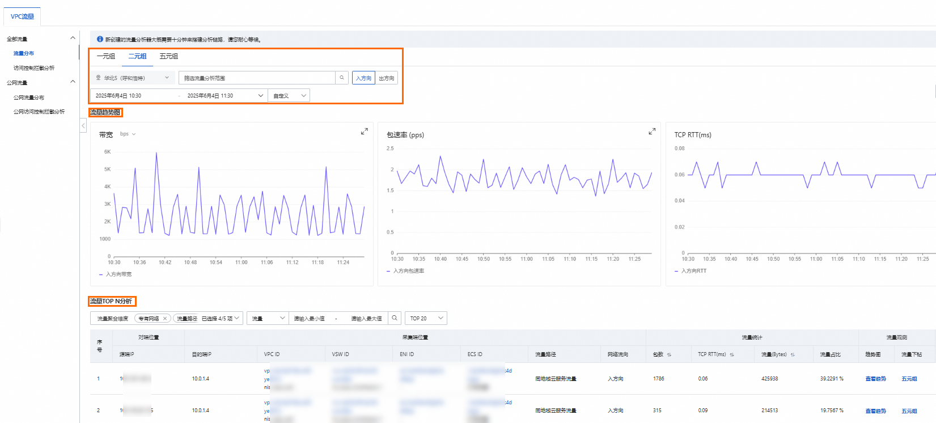
Task: Open 流量分布 in sidebar
Action: coord(24,53)
